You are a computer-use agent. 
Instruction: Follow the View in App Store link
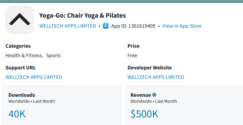pos(182,26)
